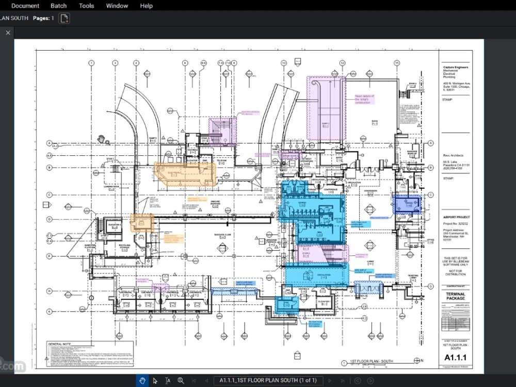Select the small orange cloud markup near grid D
This screenshot has height=387, width=516.
pyautogui.click(x=142, y=222)
